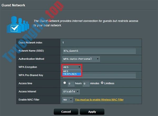Click the Network Name SSID field
This screenshot has height=116, width=158.
(x=99, y=51)
